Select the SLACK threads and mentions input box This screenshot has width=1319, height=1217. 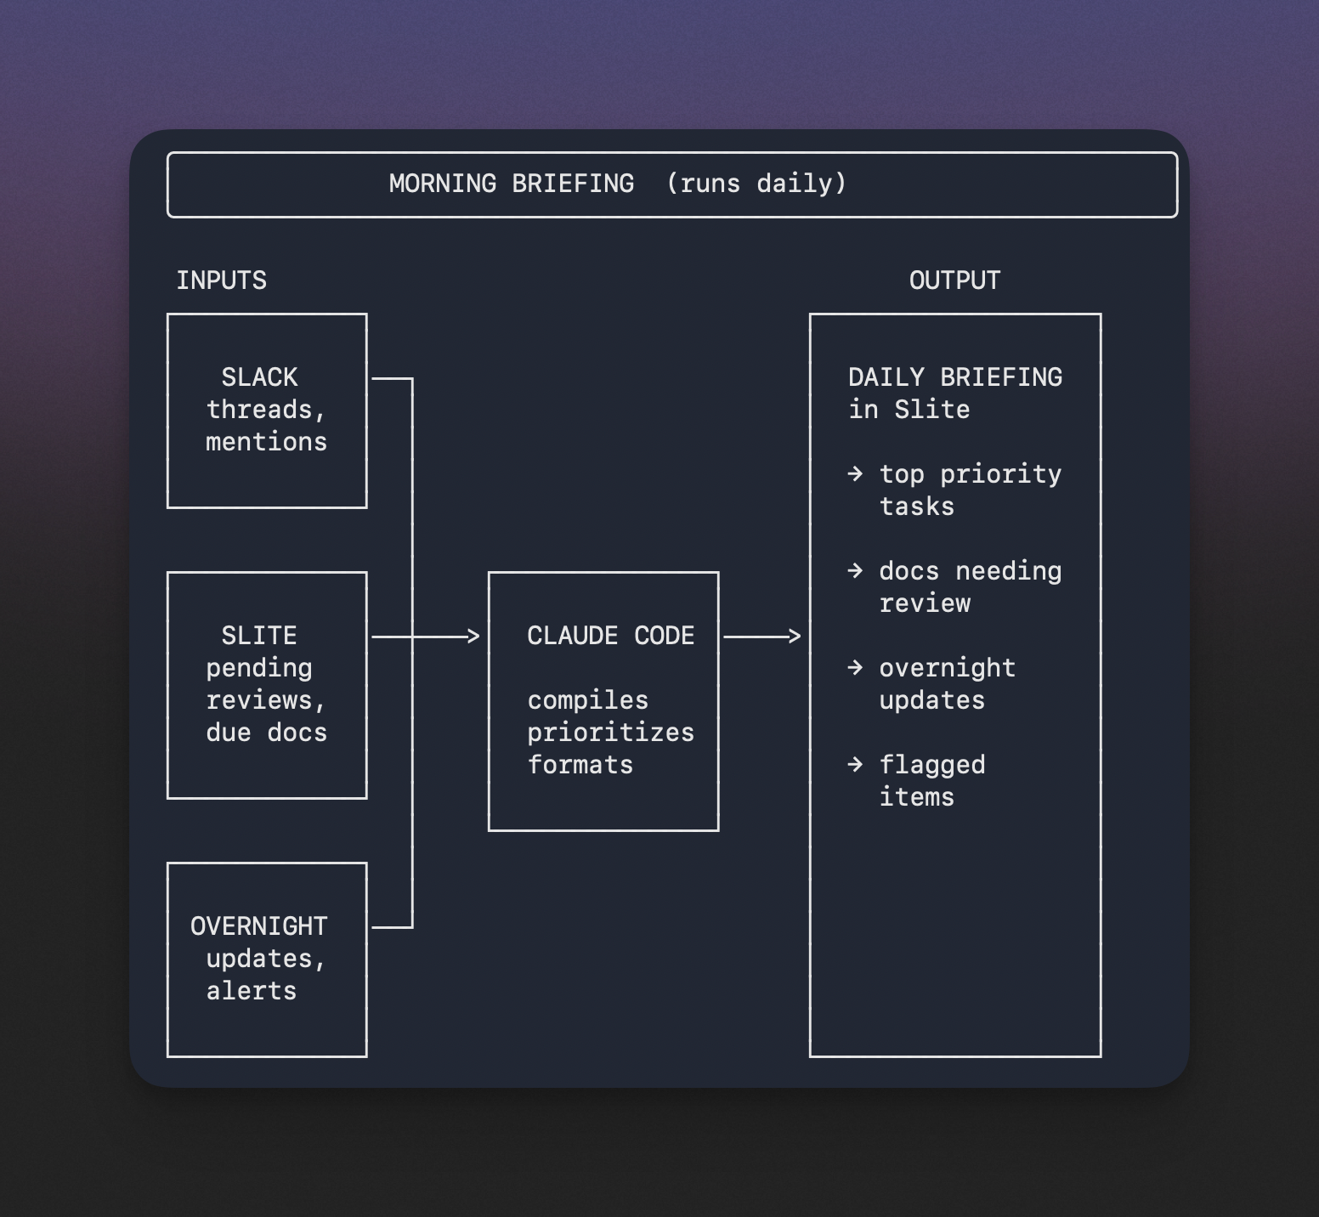click(266, 410)
